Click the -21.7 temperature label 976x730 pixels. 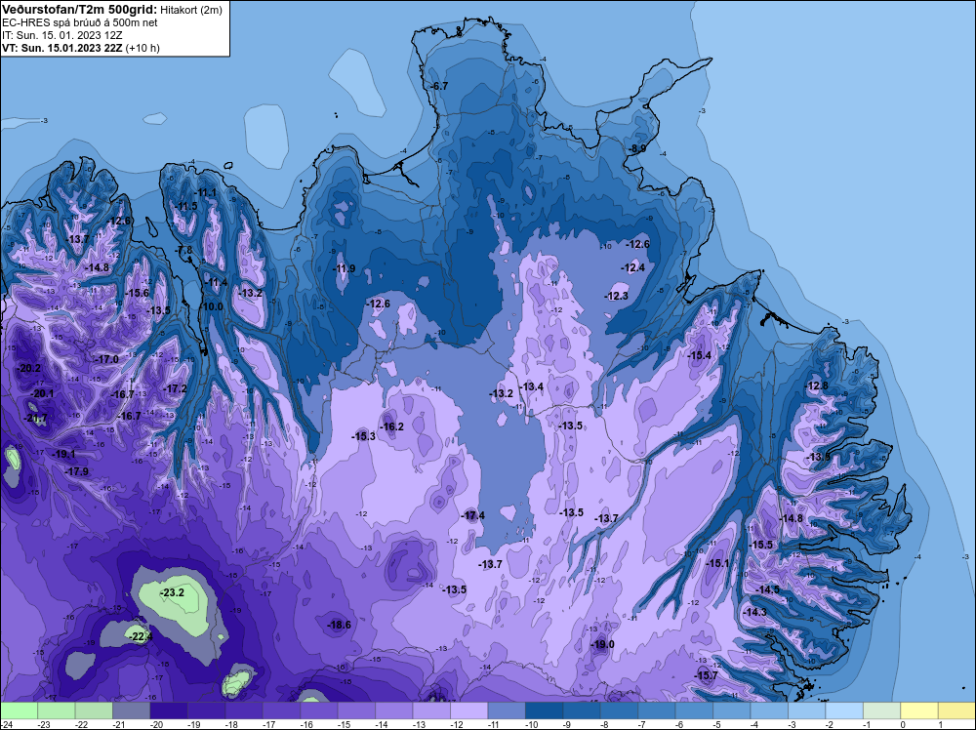[x=35, y=418]
